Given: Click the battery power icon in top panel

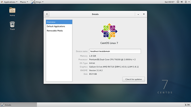Looking at the screenshot, I should 186,2.
